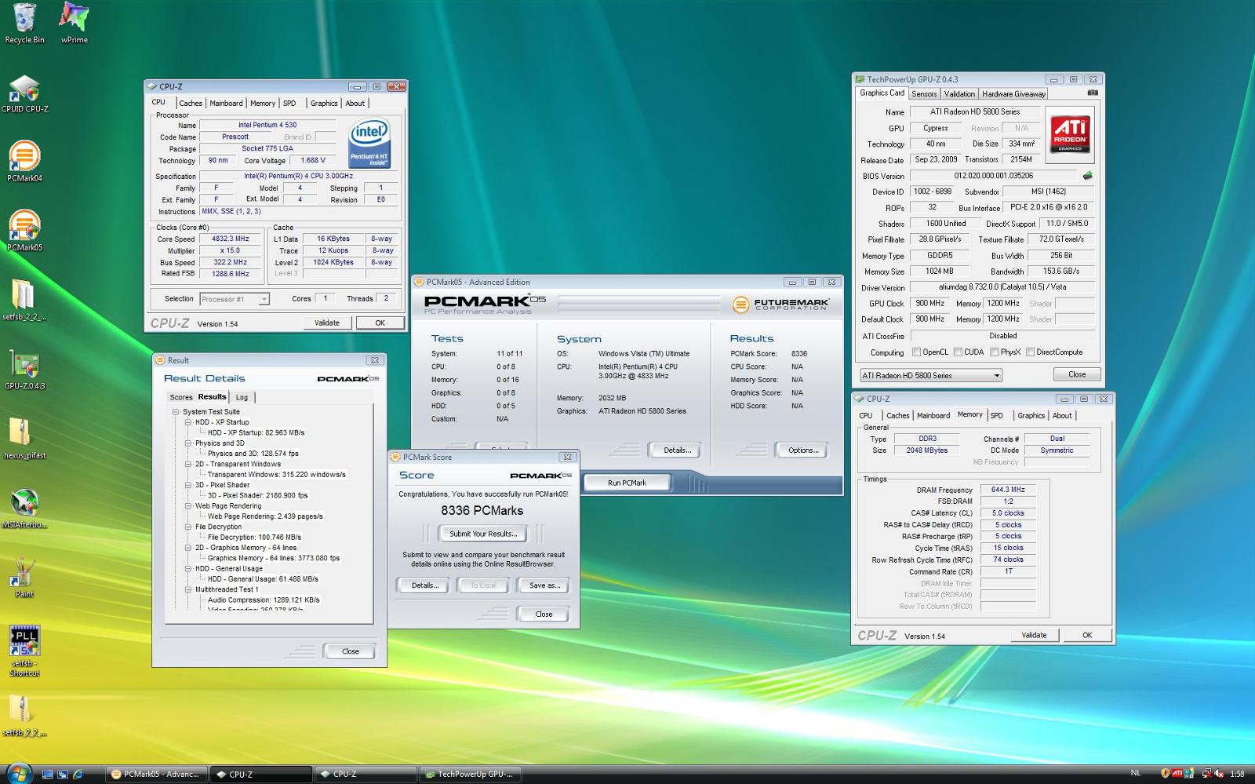Click the Core Speed value 4832.3 MHz
The height and width of the screenshot is (784, 1255).
coord(230,239)
